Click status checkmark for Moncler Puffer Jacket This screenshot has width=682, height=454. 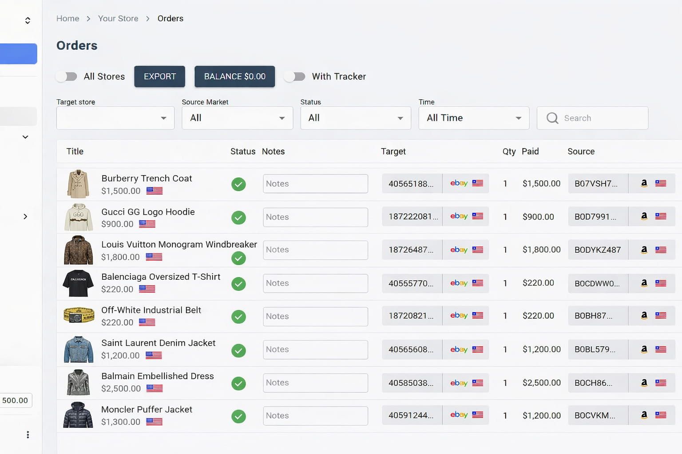[x=238, y=416]
